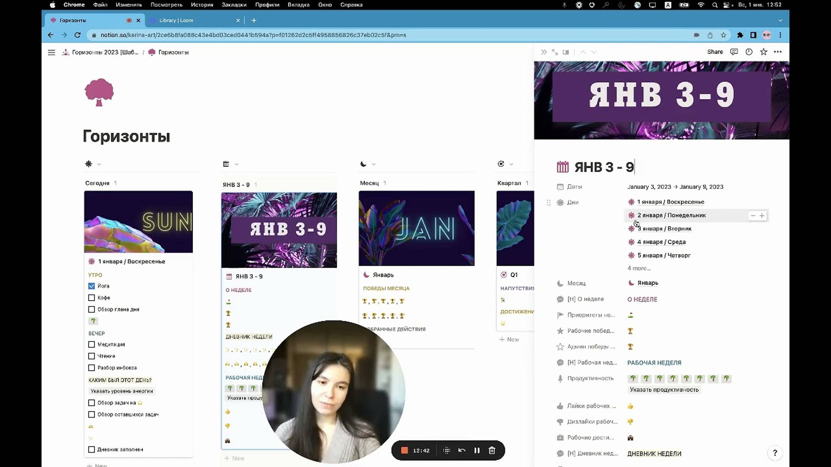Screen dimensions: 831x467
Task: Uncheck the completed Йога checkbox
Action: 91,286
